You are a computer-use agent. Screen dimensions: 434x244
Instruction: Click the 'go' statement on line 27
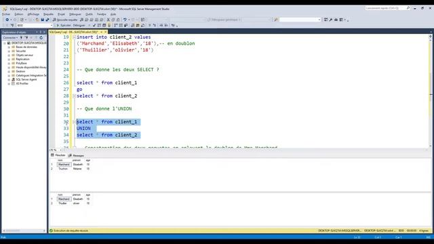79,89
